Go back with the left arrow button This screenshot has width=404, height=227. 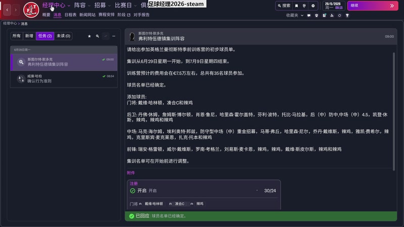(x=7, y=10)
